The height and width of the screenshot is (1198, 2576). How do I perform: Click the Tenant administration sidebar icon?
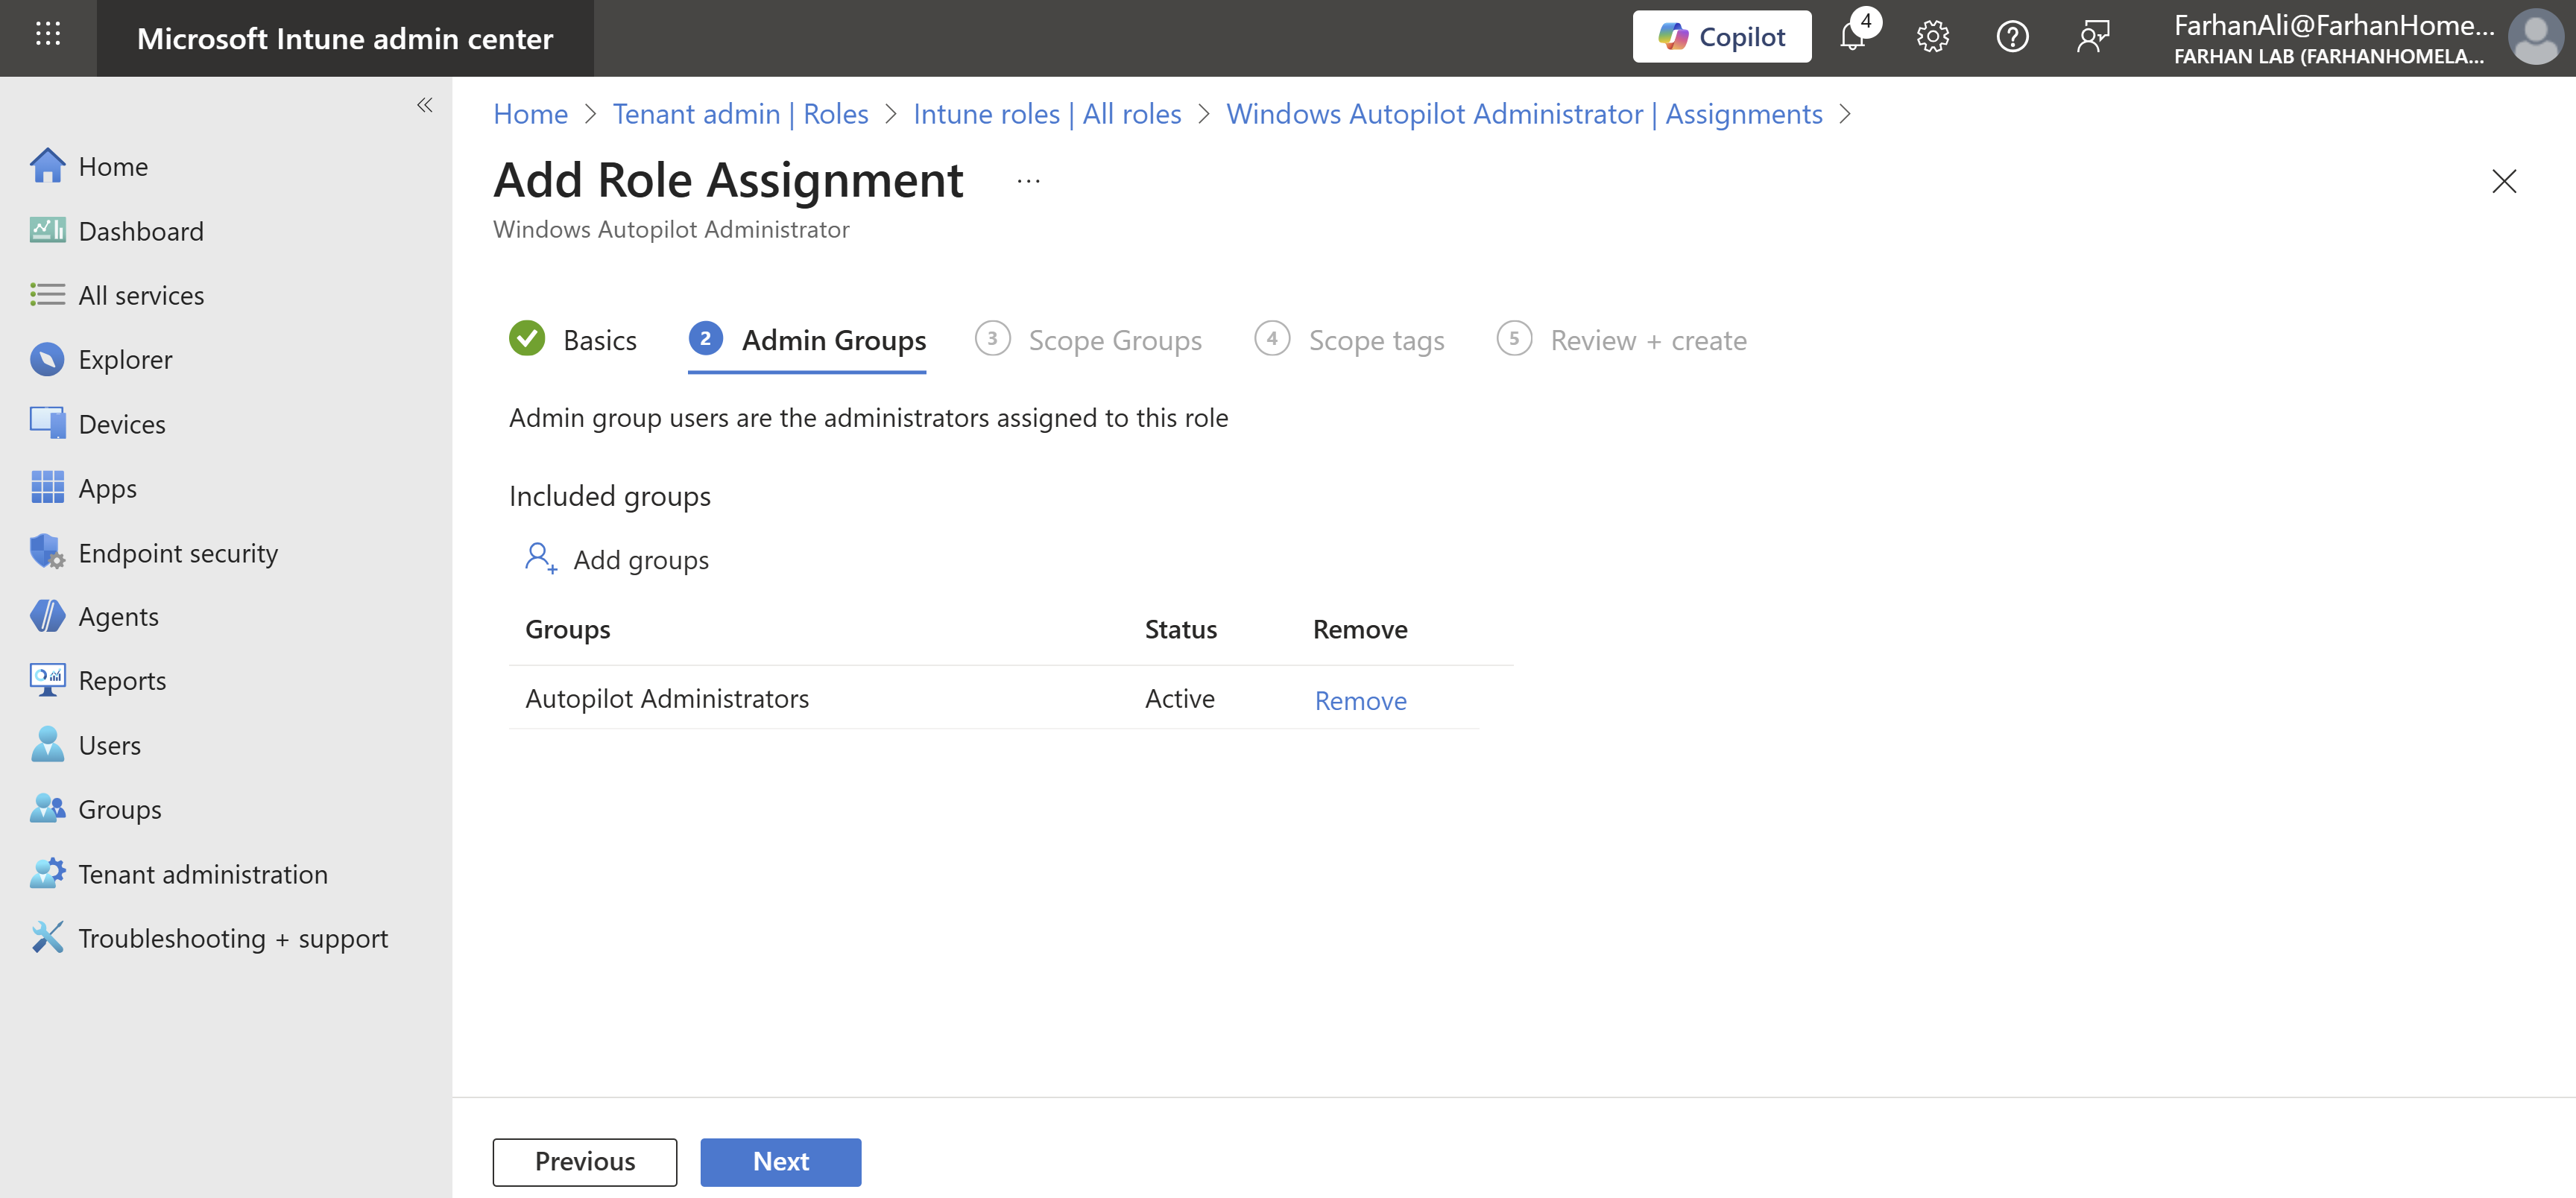(x=46, y=874)
